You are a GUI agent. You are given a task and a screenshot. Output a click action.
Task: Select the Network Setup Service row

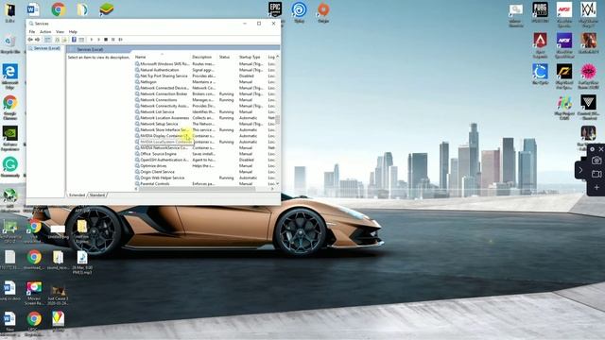(204, 124)
